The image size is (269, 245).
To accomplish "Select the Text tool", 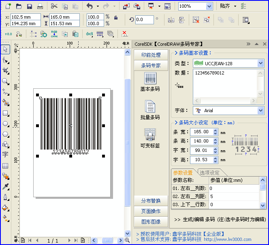I will tap(5, 154).
